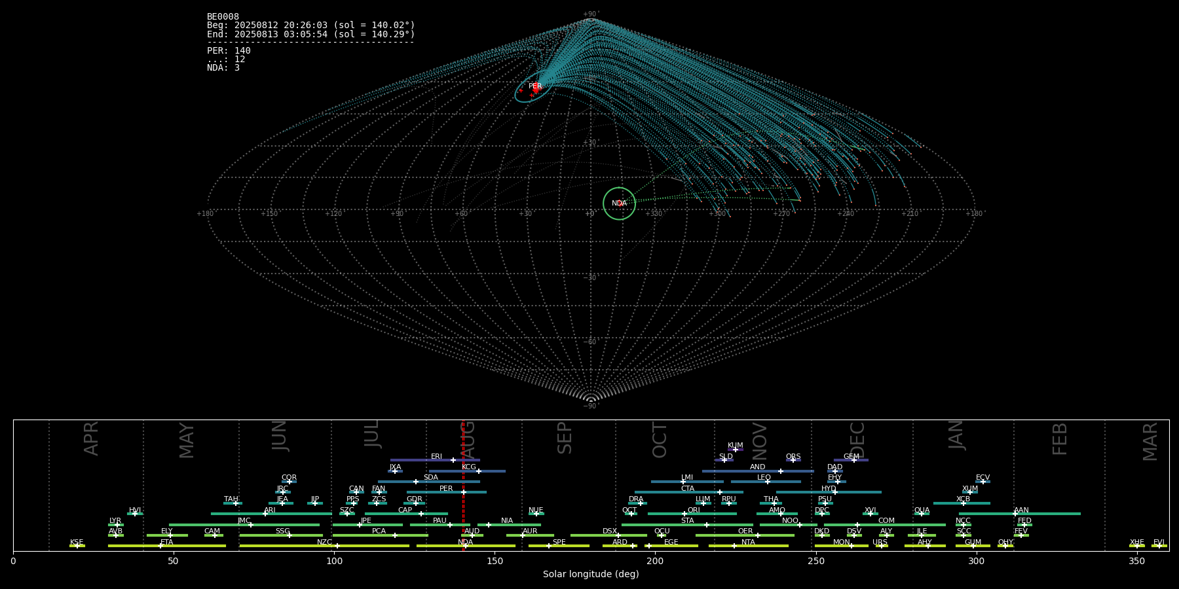Click the −60 latitude label on sky map
The width and height of the screenshot is (1179, 589).
click(590, 342)
